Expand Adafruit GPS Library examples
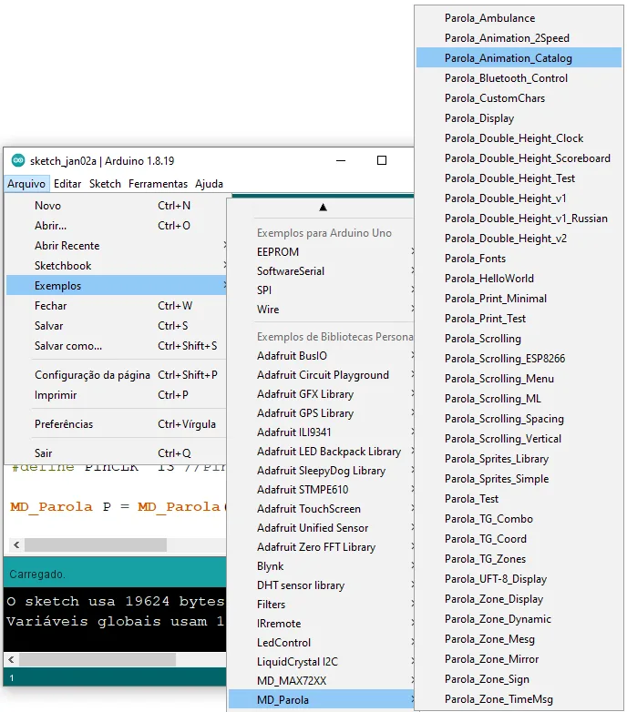The width and height of the screenshot is (627, 712). (321, 413)
